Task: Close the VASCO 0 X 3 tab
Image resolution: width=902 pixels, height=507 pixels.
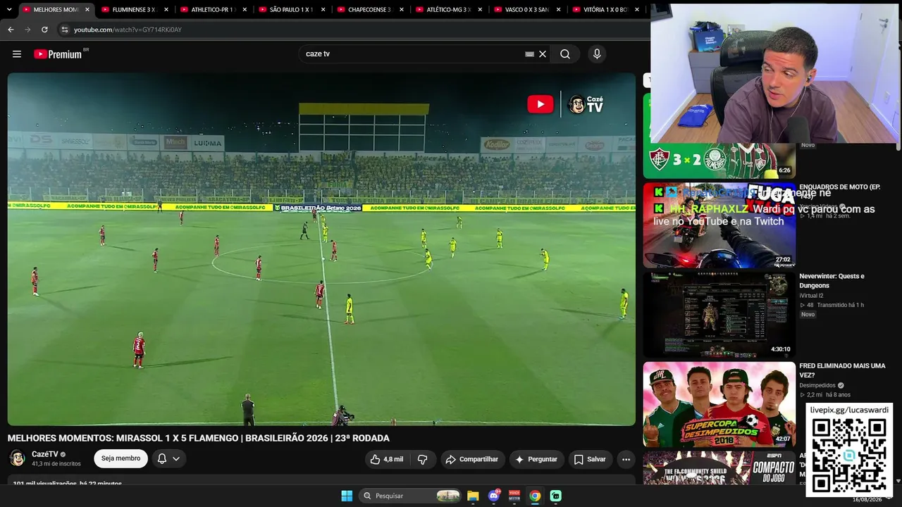Action: [559, 10]
